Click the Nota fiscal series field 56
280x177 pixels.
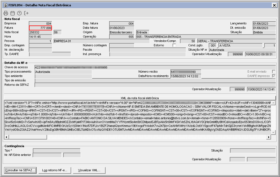[x=57, y=32]
